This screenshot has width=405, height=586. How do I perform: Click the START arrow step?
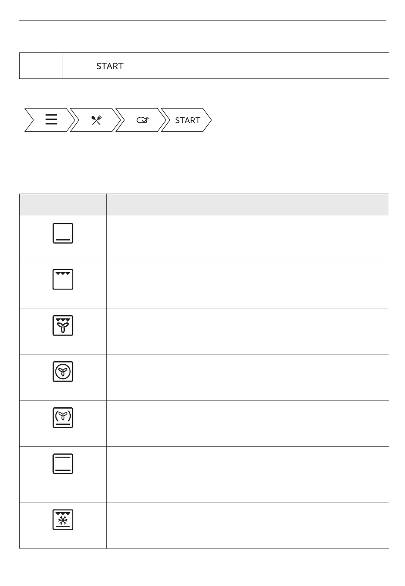click(187, 120)
